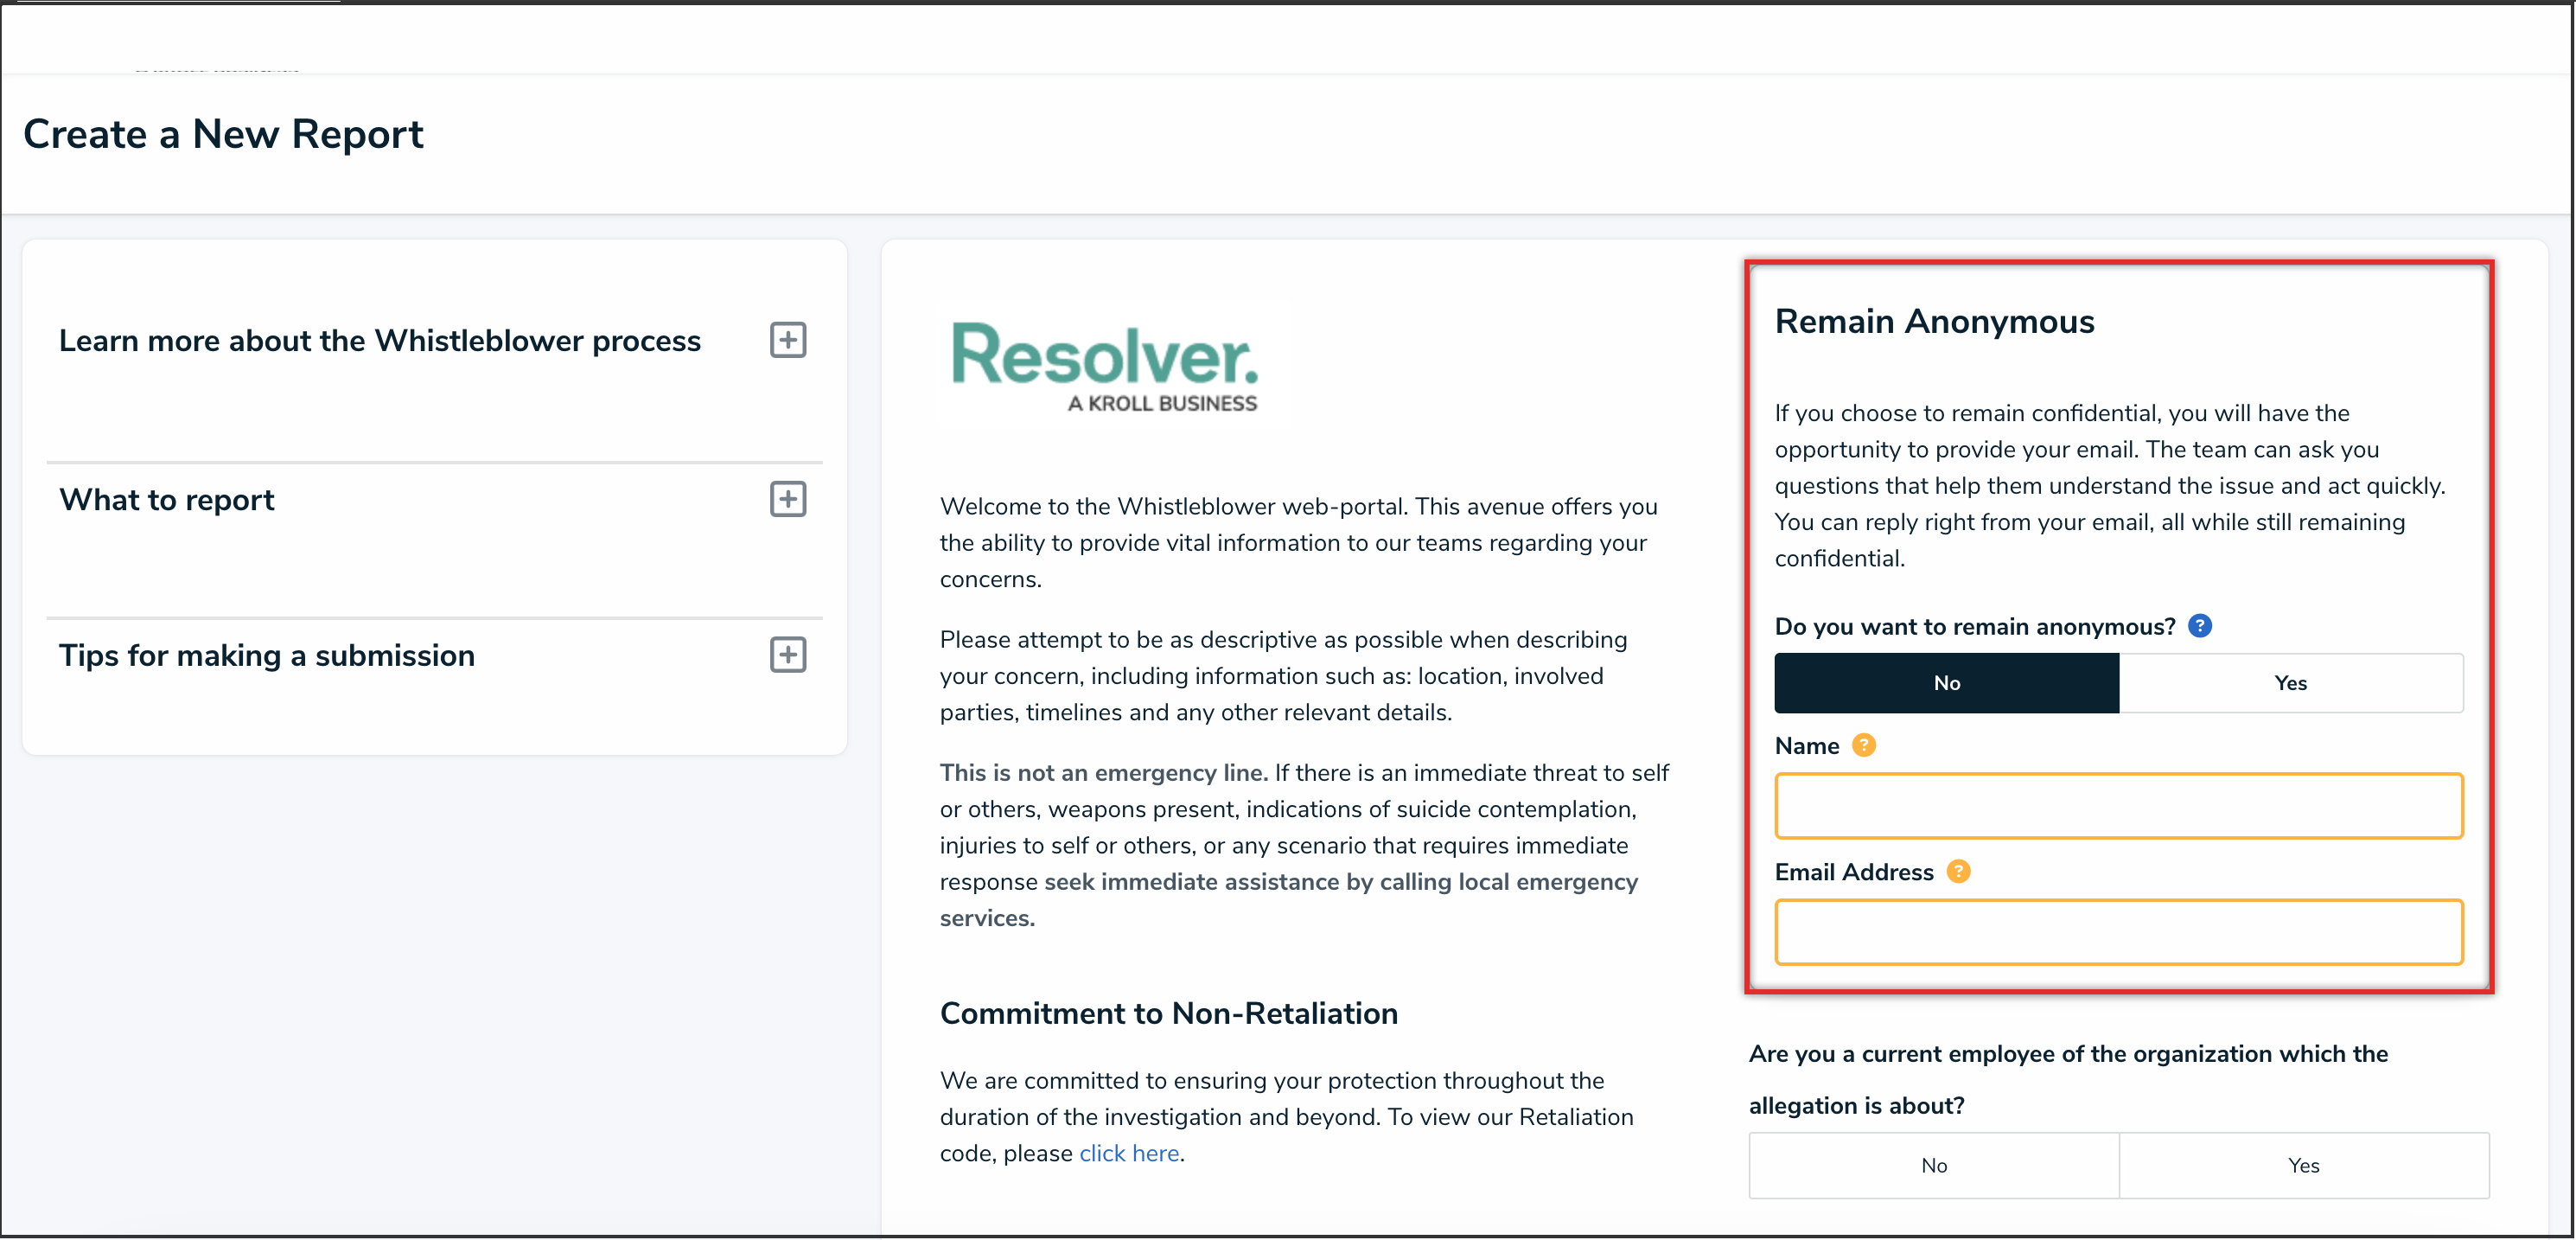This screenshot has width=2576, height=1240.
Task: Click the Create a New Report title
Action: (223, 134)
